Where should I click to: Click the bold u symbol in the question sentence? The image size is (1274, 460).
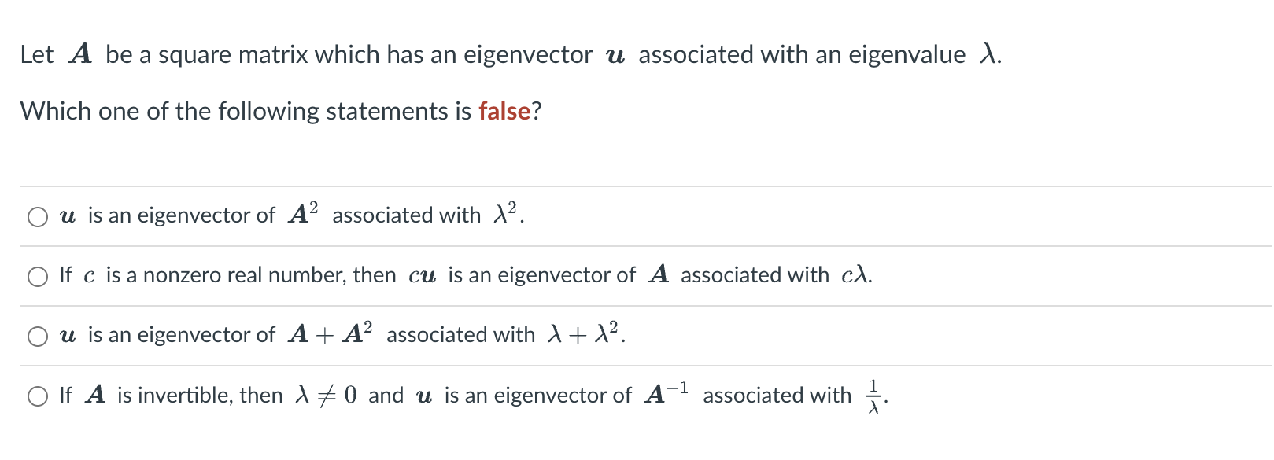coord(615,56)
